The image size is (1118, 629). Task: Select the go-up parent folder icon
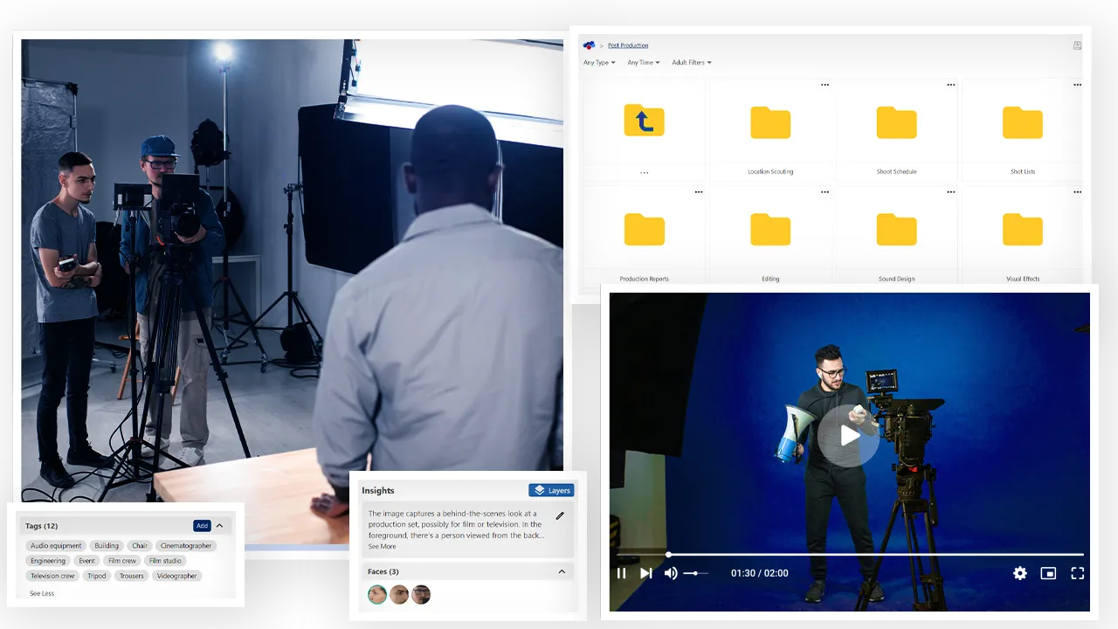644,122
